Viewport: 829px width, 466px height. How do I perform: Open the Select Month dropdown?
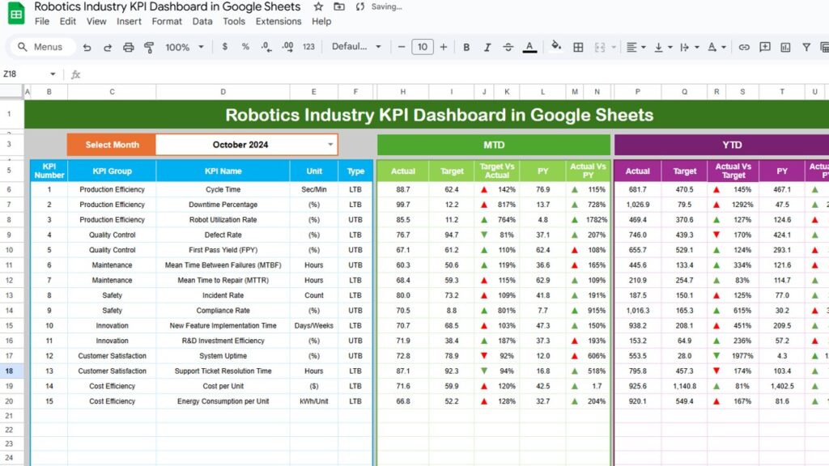point(330,144)
